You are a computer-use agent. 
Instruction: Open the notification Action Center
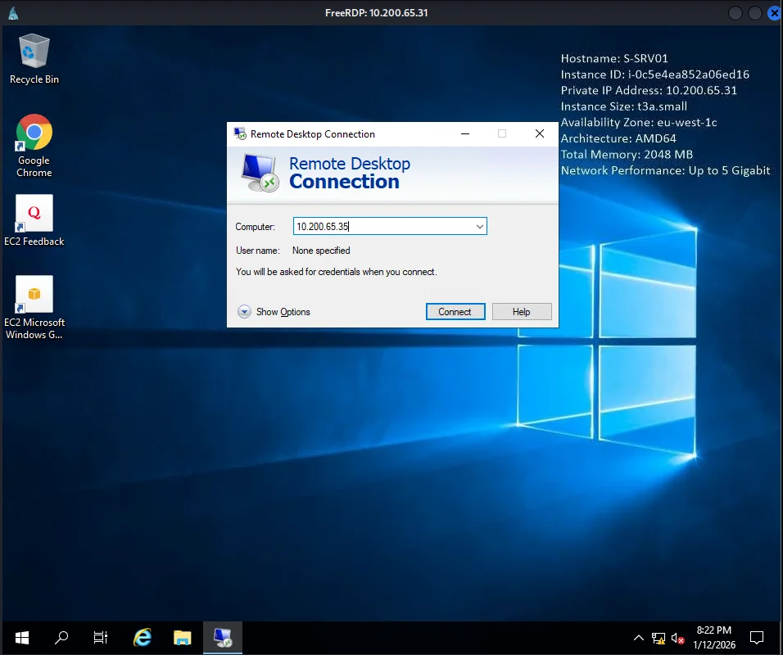click(x=757, y=638)
